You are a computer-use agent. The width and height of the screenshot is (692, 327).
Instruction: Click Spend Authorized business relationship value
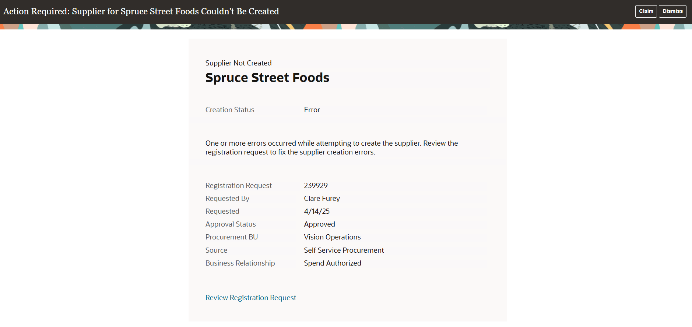[332, 263]
